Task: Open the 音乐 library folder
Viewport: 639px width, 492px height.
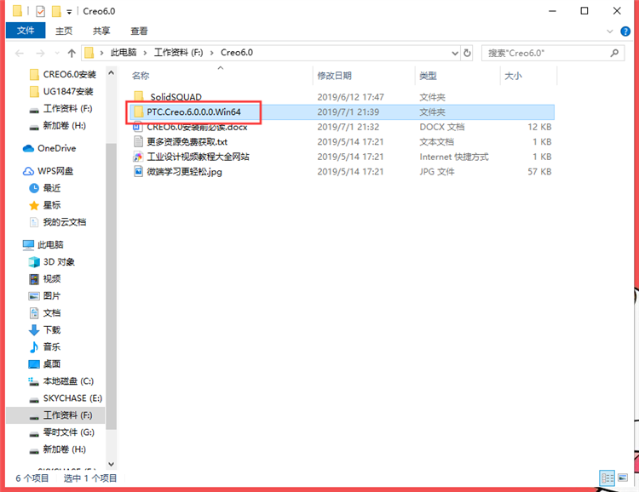Action: coord(52,347)
